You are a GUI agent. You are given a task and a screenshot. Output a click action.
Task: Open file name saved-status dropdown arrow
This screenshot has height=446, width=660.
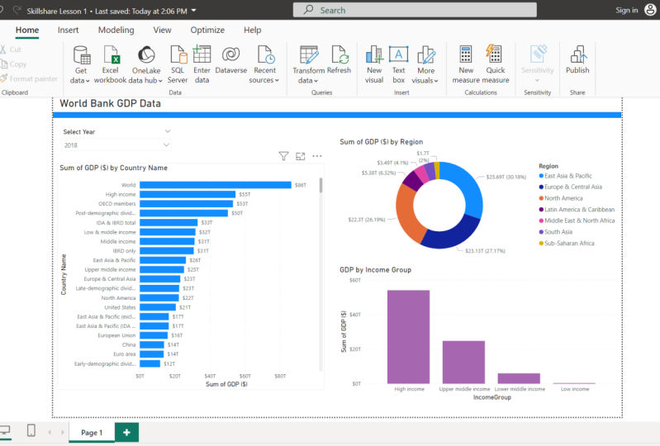click(193, 11)
